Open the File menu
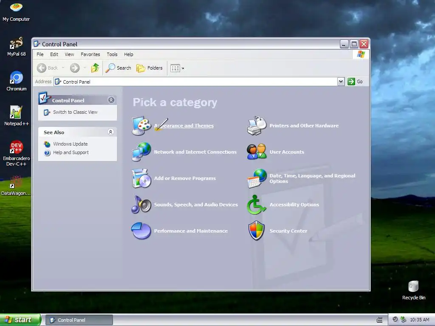Image resolution: width=435 pixels, height=326 pixels. pyautogui.click(x=40, y=54)
